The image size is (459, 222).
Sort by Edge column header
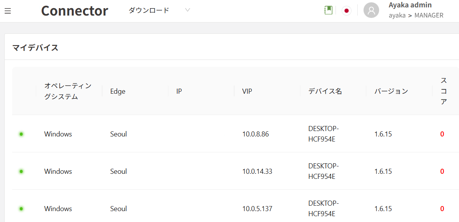118,91
